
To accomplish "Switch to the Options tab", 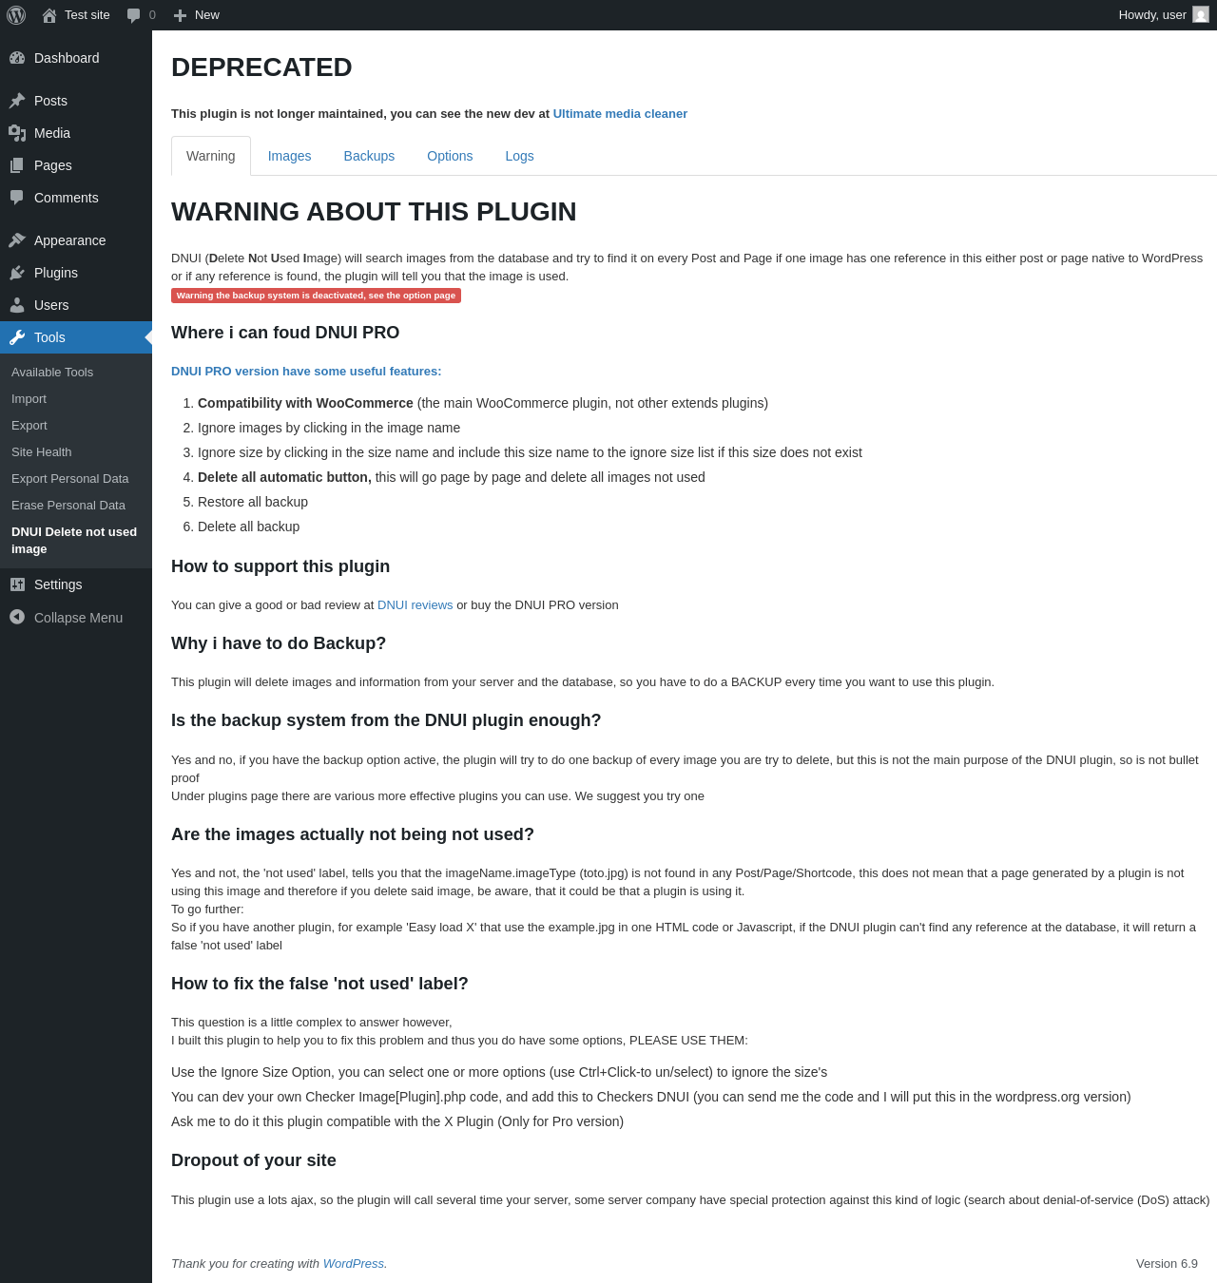I will click(x=450, y=156).
